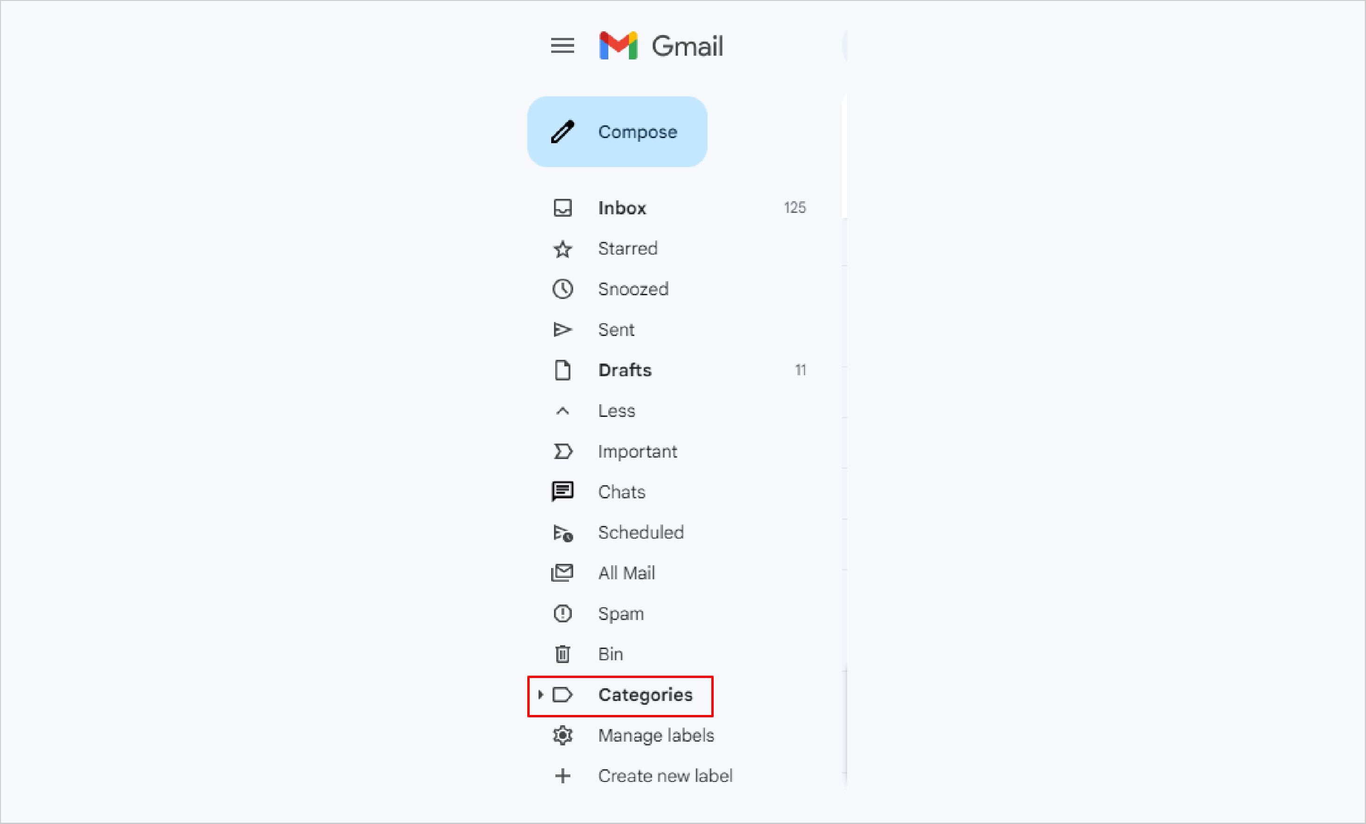Image resolution: width=1366 pixels, height=824 pixels.
Task: Collapse labels using the Less chevron
Action: pos(562,410)
